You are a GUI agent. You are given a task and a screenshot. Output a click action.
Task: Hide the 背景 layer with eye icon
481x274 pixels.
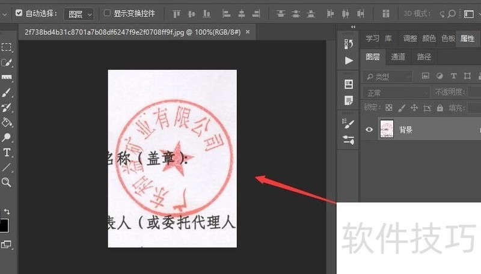(369, 129)
